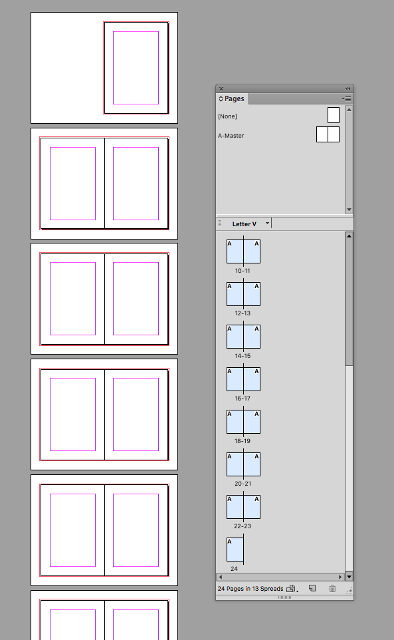Click pages list scroll down arrow

coord(349,577)
